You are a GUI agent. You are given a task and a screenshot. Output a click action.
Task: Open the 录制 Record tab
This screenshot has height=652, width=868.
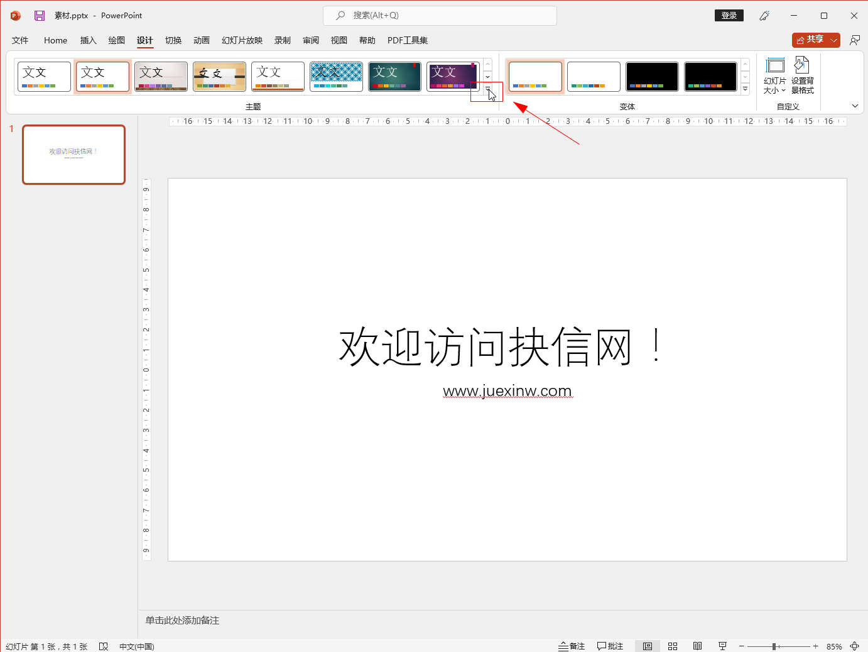(283, 40)
